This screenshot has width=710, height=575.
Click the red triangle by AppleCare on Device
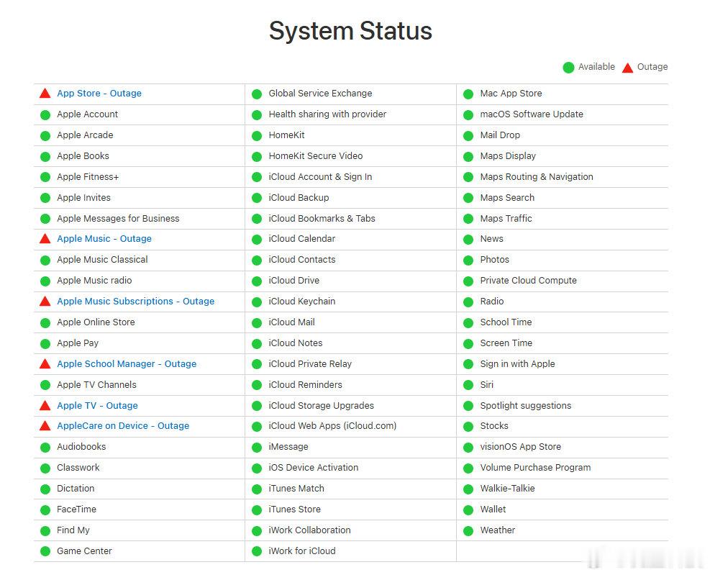(45, 426)
